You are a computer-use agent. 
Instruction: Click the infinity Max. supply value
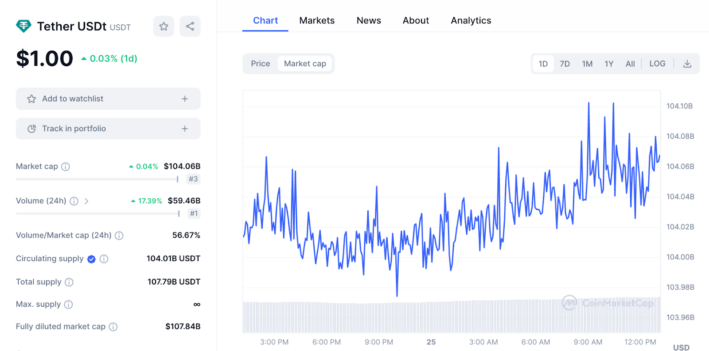(197, 305)
